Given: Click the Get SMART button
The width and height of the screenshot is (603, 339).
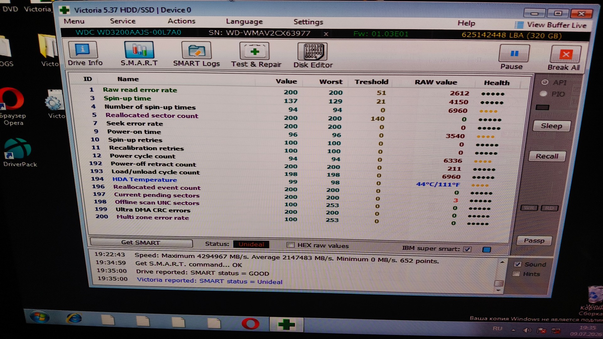Looking at the screenshot, I should click(x=141, y=243).
